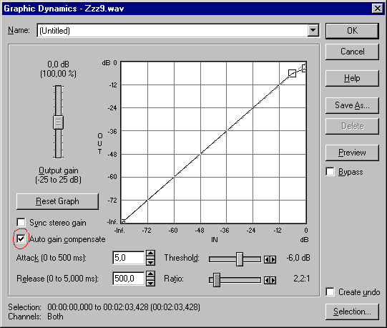Open Help for Graphic Dynamics
387x328 pixels.
coord(352,78)
